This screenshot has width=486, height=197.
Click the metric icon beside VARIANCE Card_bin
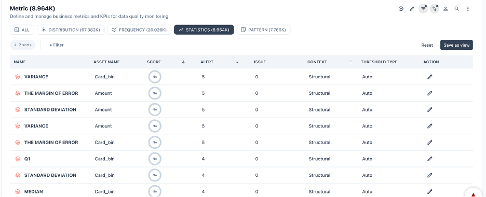[18, 77]
